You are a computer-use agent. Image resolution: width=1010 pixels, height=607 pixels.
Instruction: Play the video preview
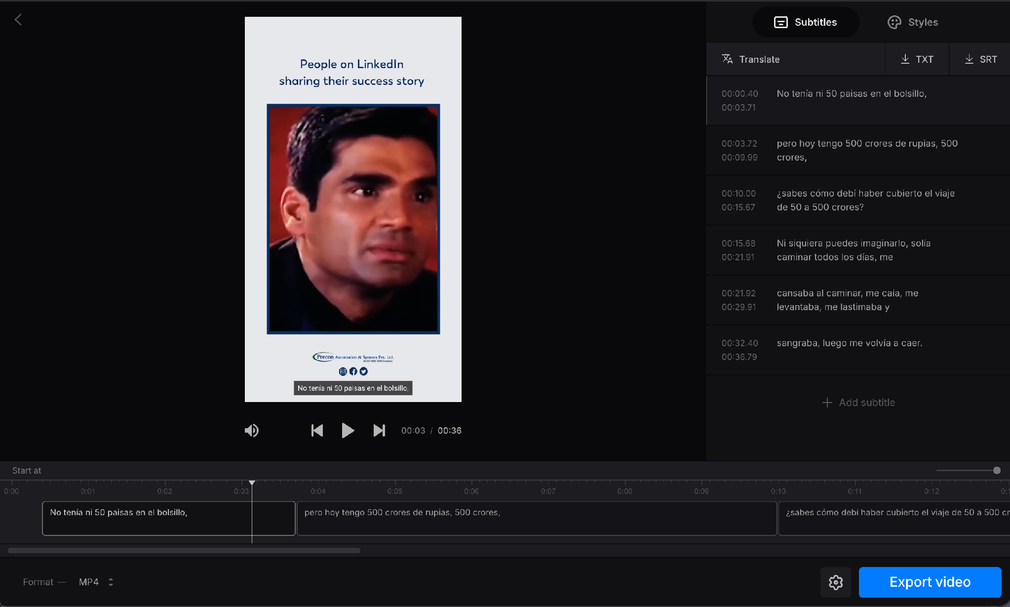pyautogui.click(x=348, y=431)
